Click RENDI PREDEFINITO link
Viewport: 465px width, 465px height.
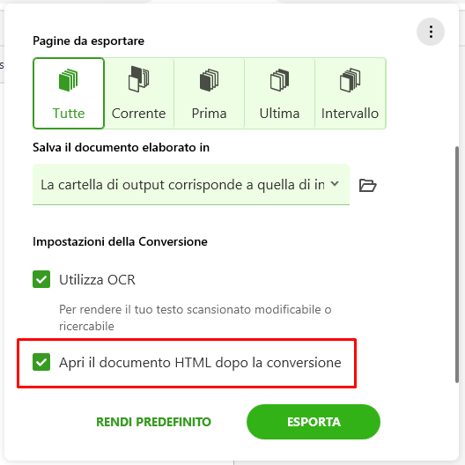pyautogui.click(x=153, y=422)
